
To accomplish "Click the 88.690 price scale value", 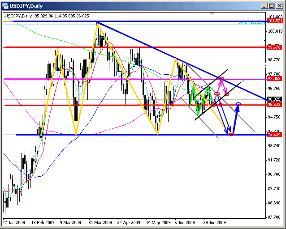I will [275, 203].
